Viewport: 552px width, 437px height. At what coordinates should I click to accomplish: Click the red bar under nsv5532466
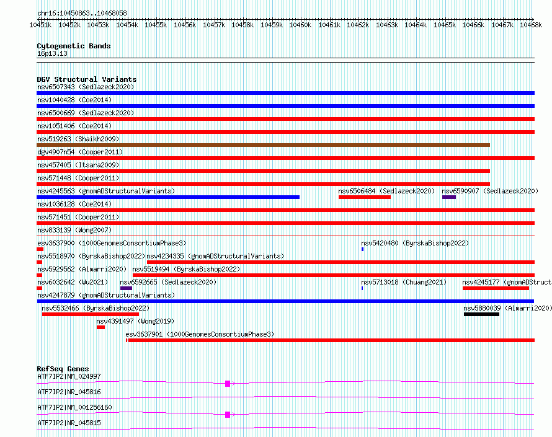pos(91,314)
